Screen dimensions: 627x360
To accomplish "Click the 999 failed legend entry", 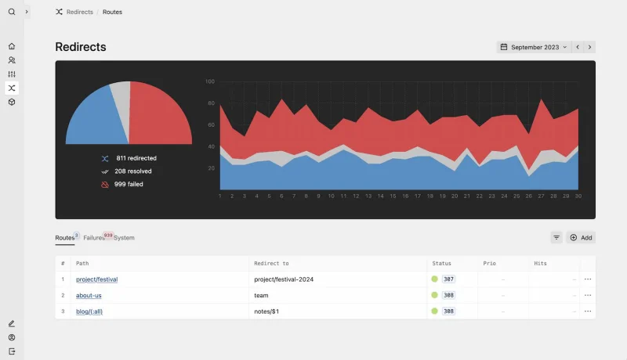I will tap(122, 184).
